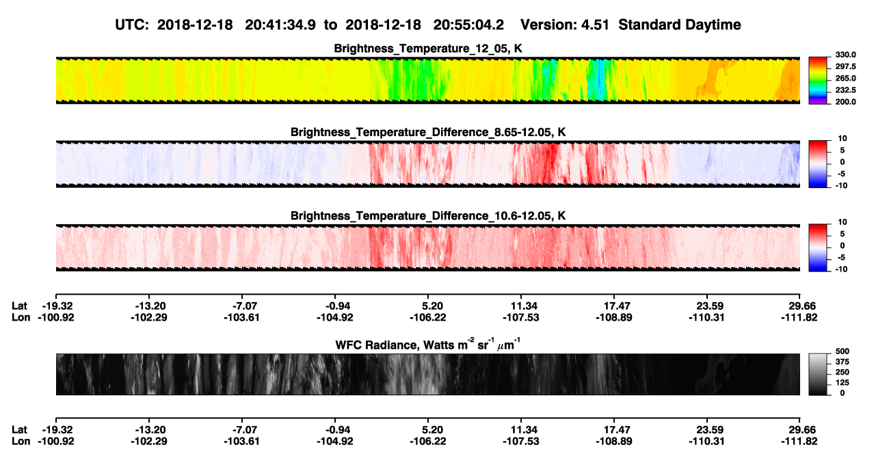
Task: Click the '250' WFC Radiance colorbar label
Action: click(841, 372)
